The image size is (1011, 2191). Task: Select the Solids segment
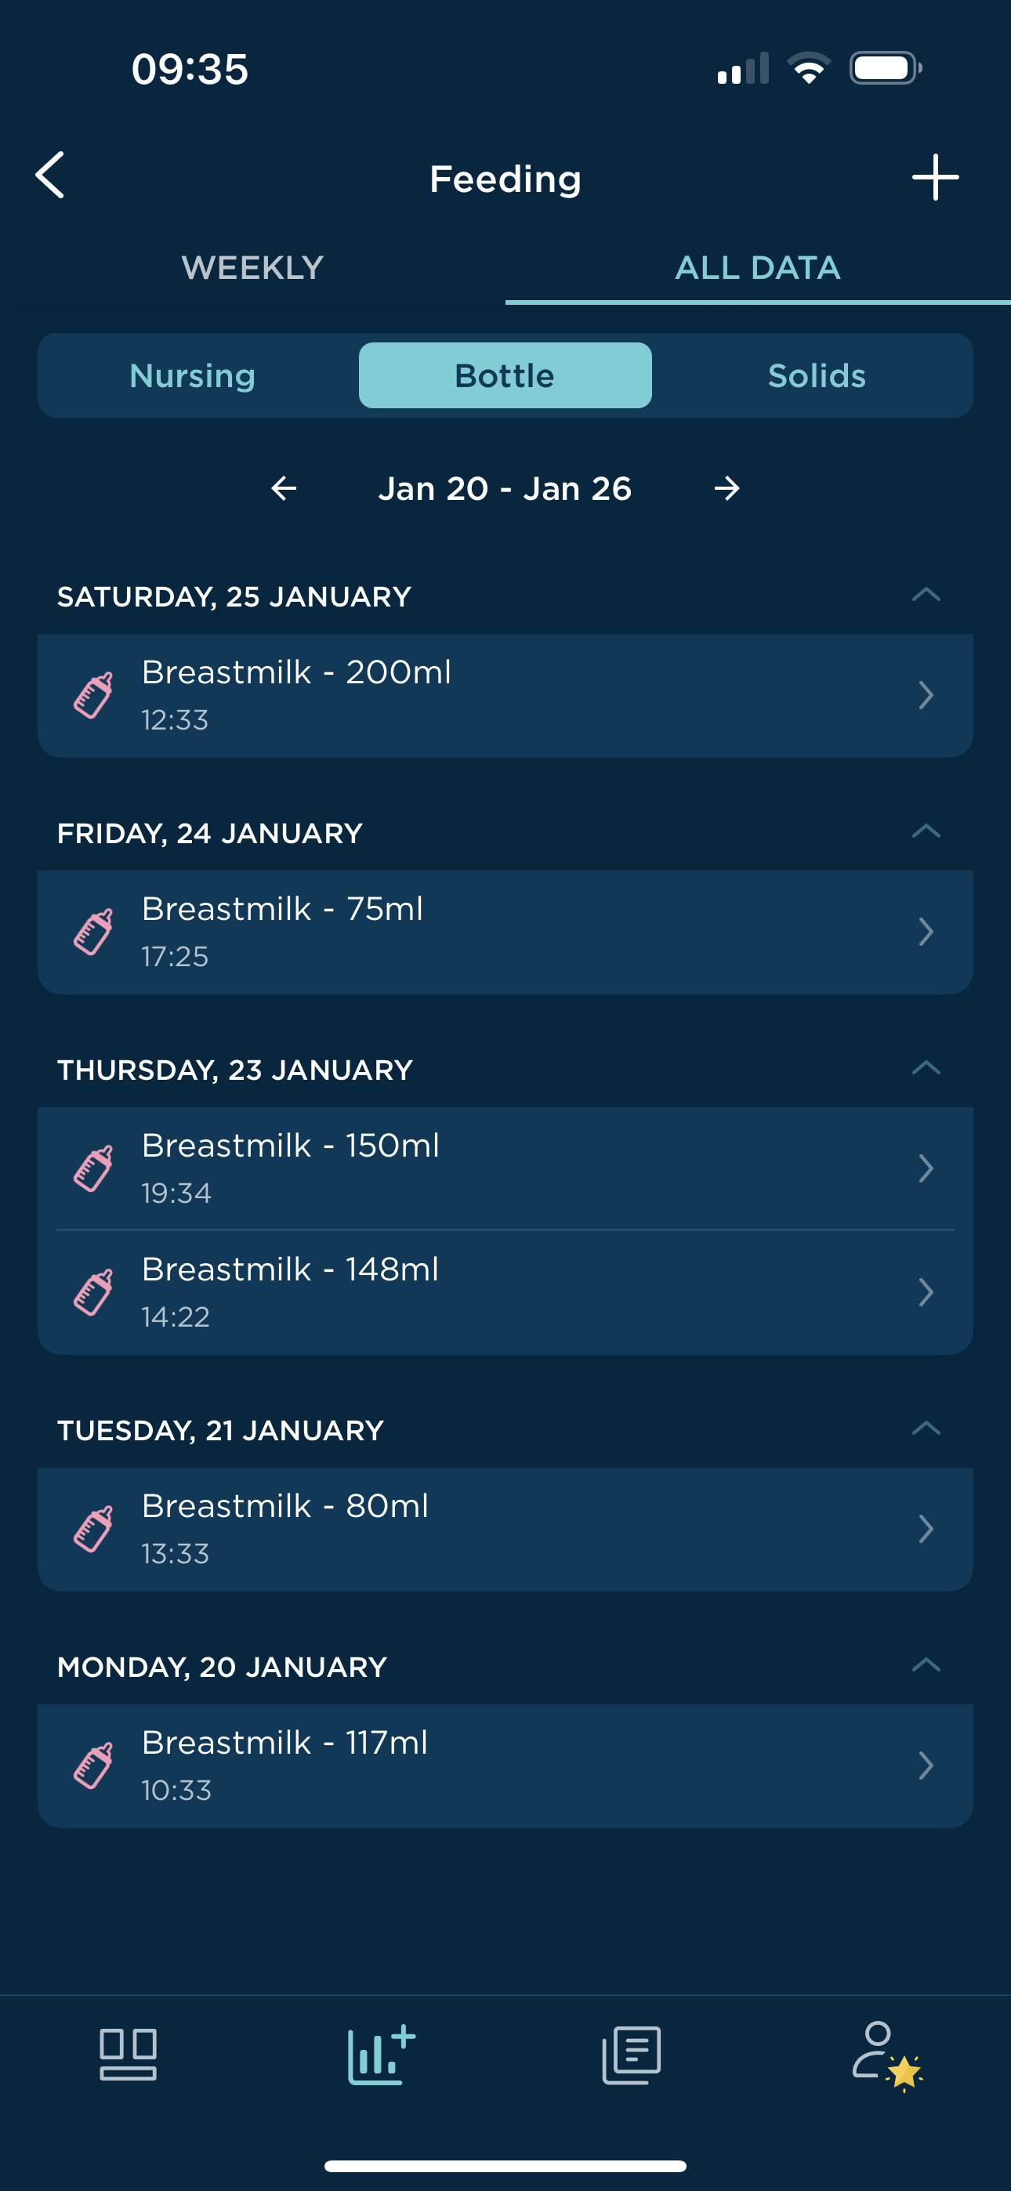817,375
